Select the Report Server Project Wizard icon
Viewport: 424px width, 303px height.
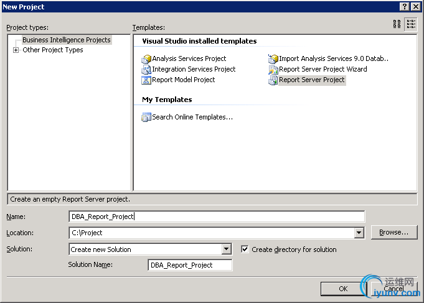pos(273,70)
